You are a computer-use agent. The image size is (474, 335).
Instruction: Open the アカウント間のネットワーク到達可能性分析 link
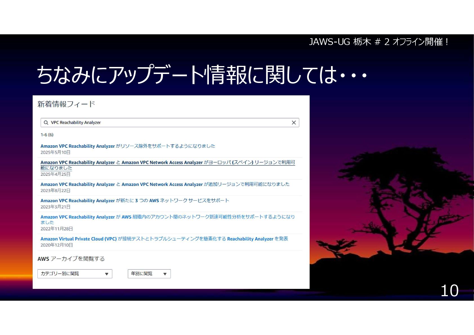pyautogui.click(x=168, y=220)
